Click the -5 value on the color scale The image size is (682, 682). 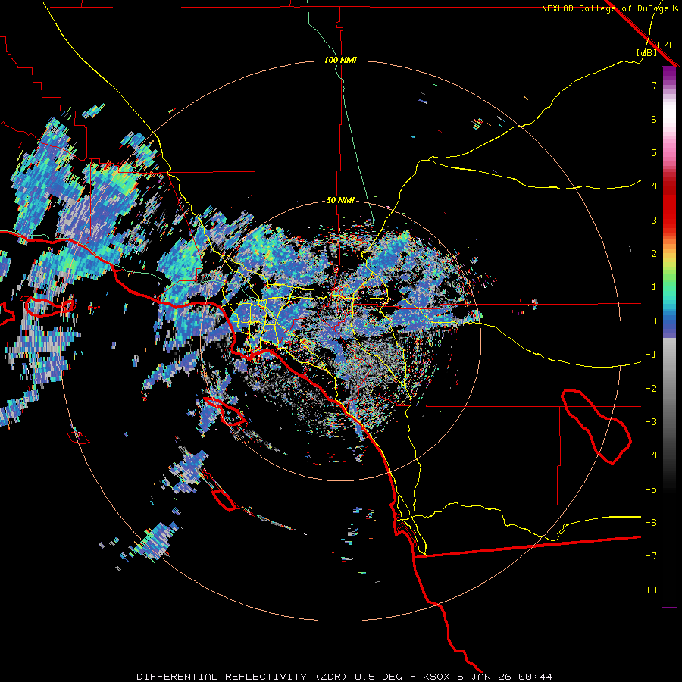pyautogui.click(x=651, y=490)
